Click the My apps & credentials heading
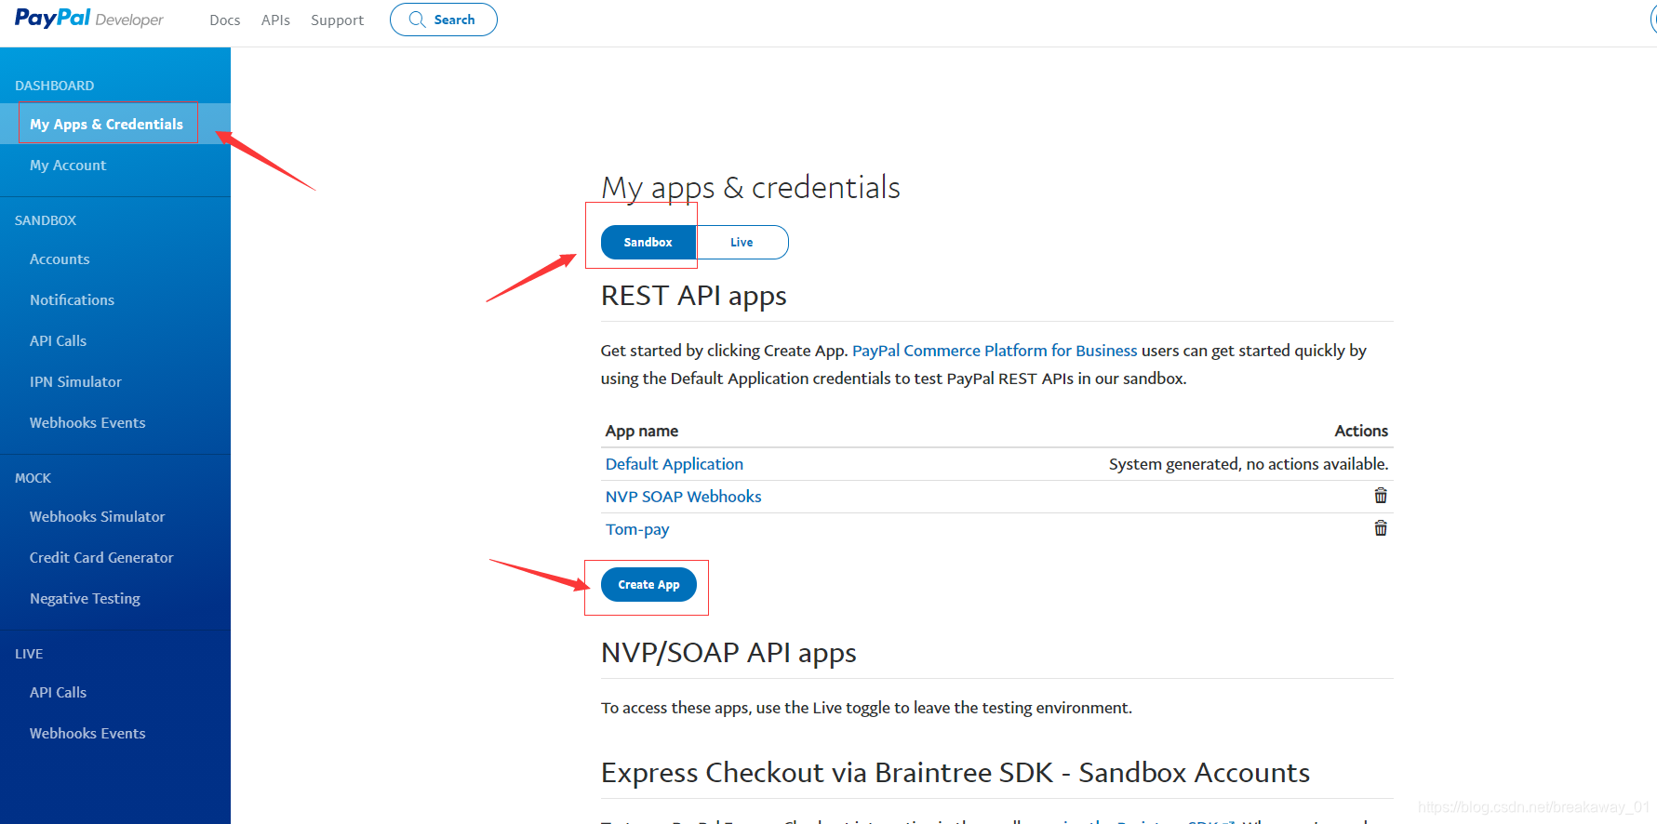 click(751, 188)
